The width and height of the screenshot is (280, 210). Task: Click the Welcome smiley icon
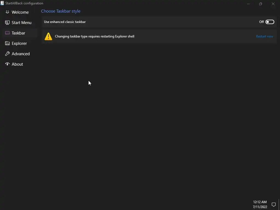click(x=7, y=12)
